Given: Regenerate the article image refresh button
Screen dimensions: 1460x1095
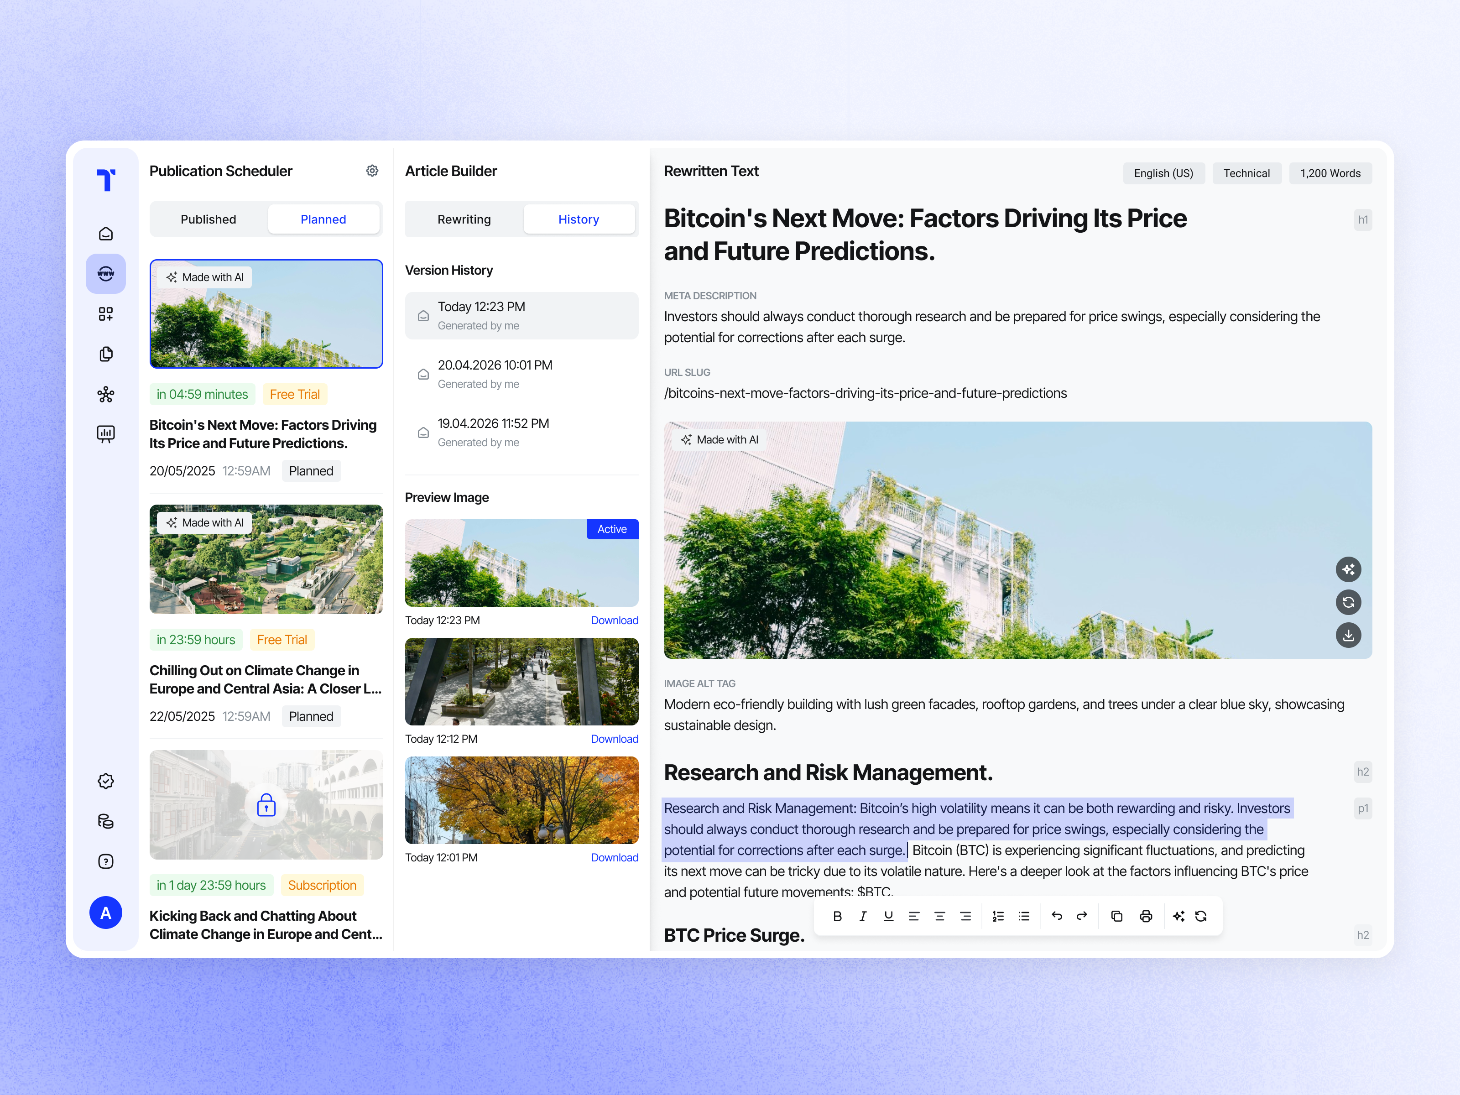Looking at the screenshot, I should 1349,602.
